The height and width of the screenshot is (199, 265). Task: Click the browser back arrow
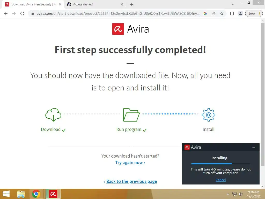click(6, 13)
